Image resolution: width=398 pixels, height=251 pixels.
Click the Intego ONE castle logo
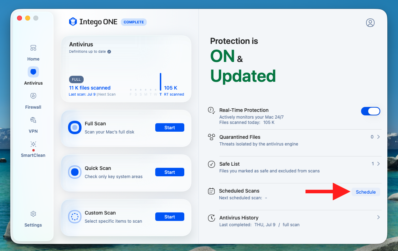tap(73, 22)
